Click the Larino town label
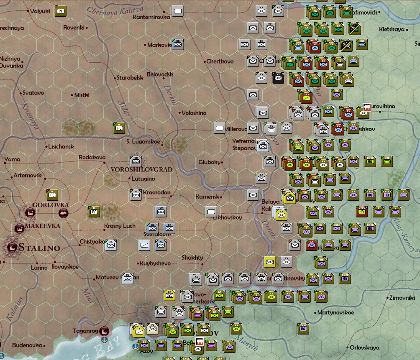The height and width of the screenshot is (360, 420). click(39, 268)
